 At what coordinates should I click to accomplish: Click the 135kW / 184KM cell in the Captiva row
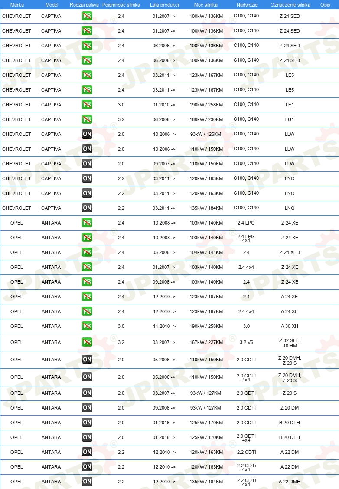click(x=206, y=208)
